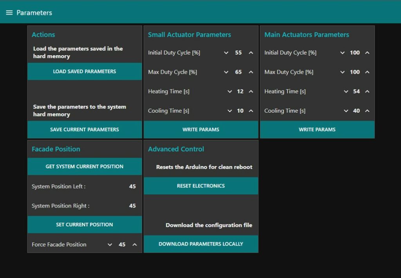Get the system current position

coord(85,166)
